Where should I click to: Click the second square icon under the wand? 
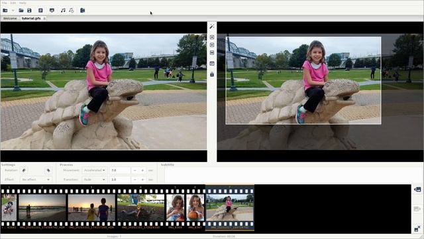click(x=212, y=44)
